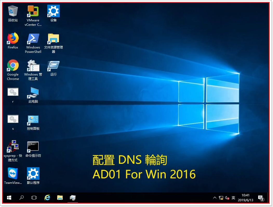This screenshot has width=273, height=207.
Task: Select the sysprep - 快捷方式 shortcut
Action: [13, 151]
